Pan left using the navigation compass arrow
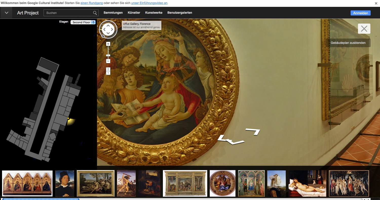Viewport: 380px width, 200px height. coord(104,29)
